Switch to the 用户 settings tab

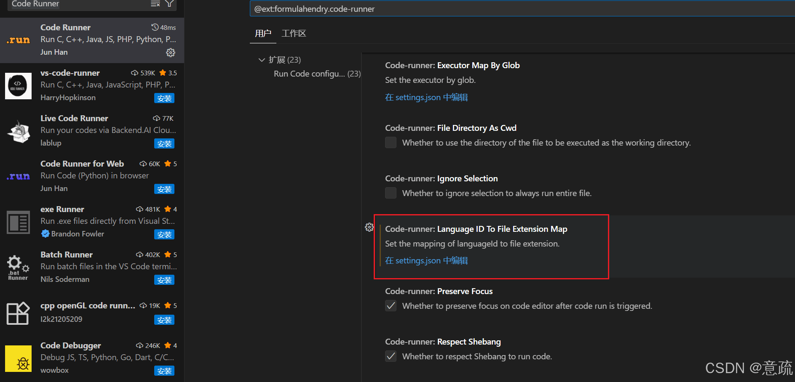(x=263, y=33)
